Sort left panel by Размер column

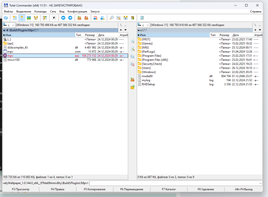[x=90, y=34]
